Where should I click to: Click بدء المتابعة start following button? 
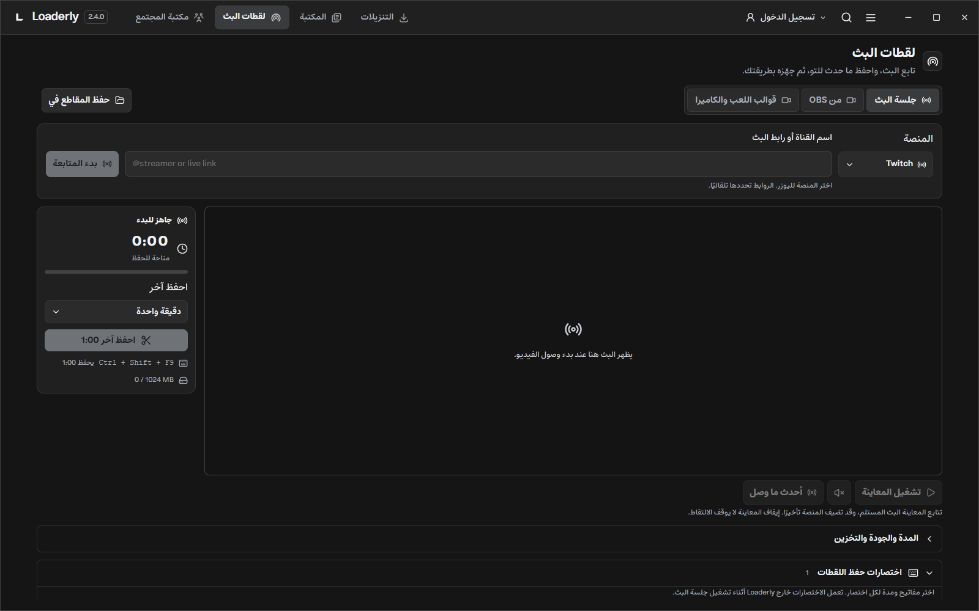coord(82,164)
